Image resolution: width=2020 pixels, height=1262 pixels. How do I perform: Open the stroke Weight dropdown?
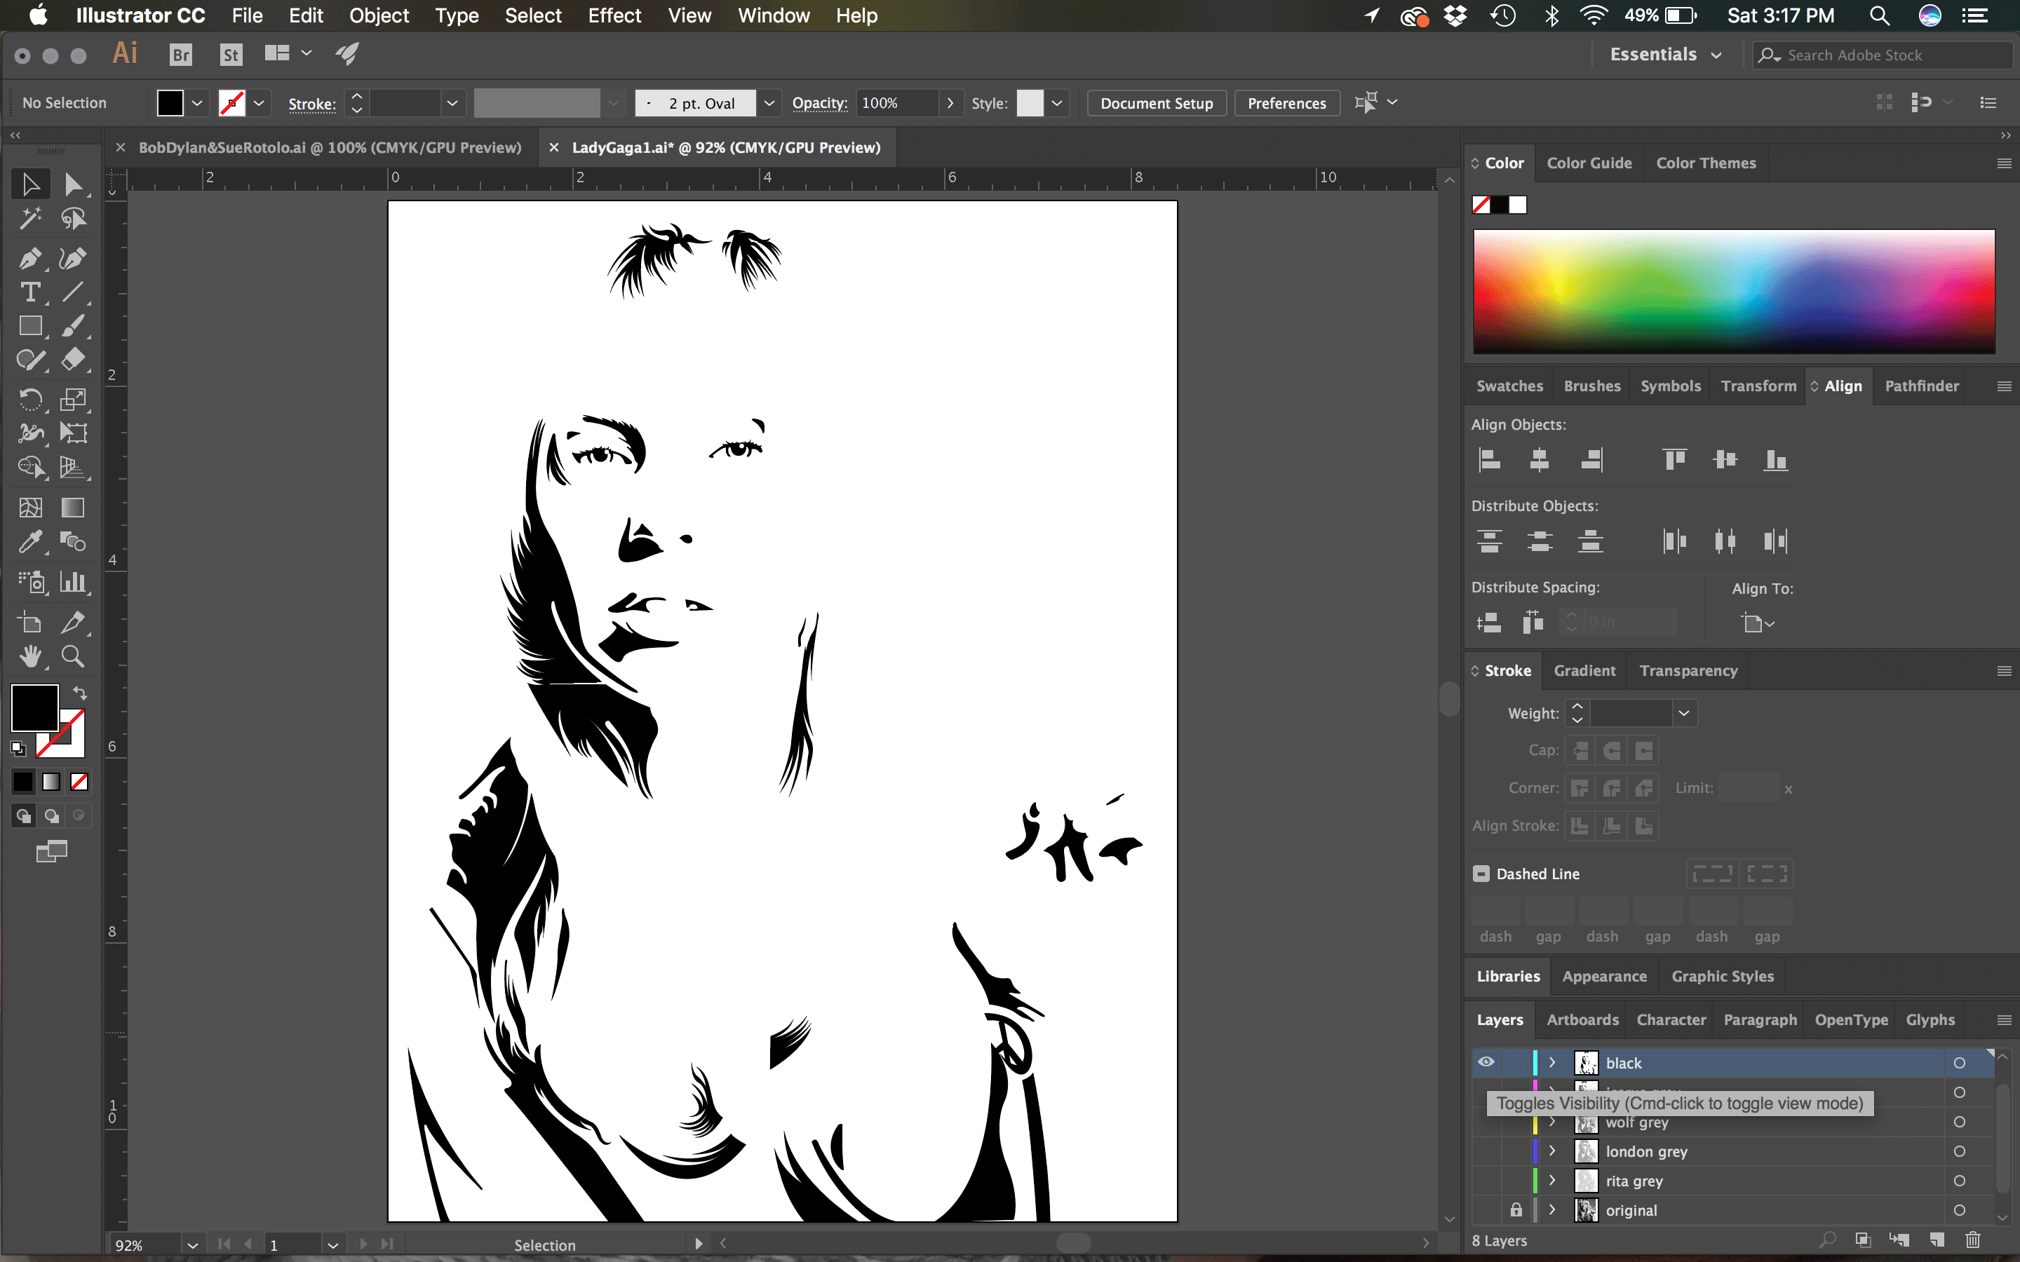click(x=1683, y=713)
